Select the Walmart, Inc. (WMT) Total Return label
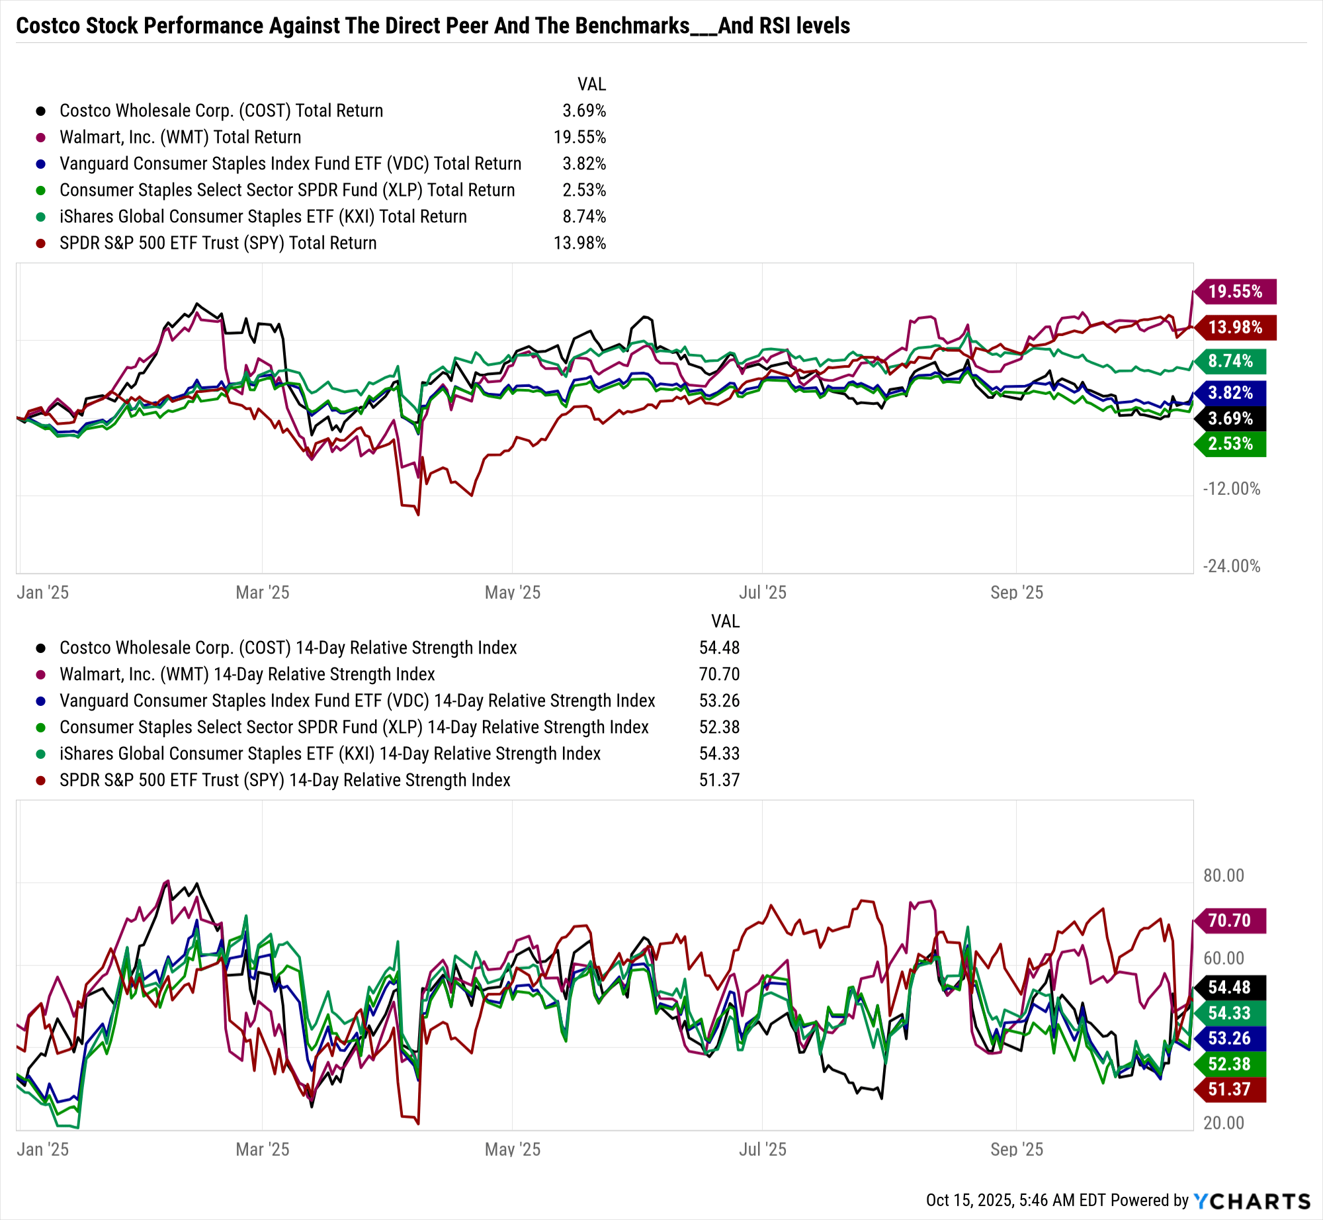 pos(180,138)
